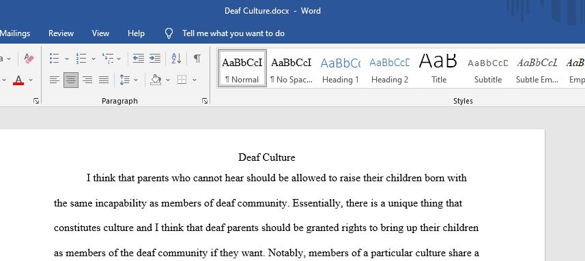Click the Clear All Formatting eraser icon
The height and width of the screenshot is (261, 585).
(29, 59)
